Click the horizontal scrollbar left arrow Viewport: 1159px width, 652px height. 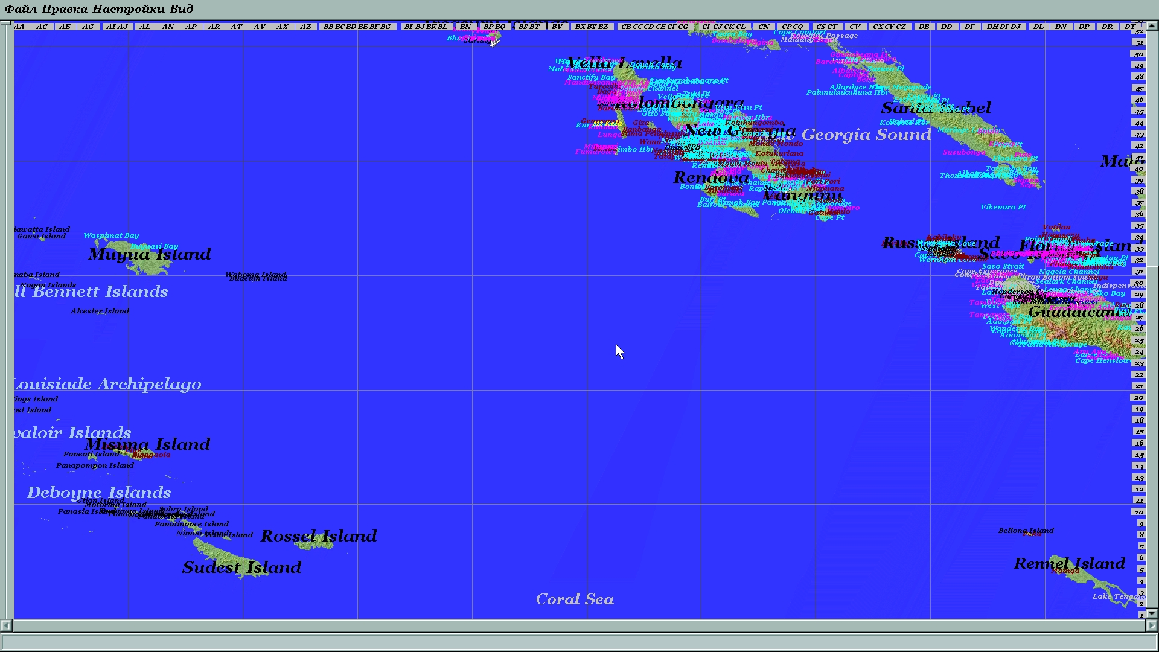click(x=6, y=625)
